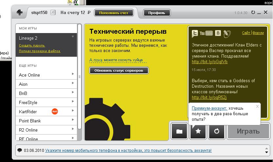Image resolution: width=273 pixels, height=162 pixels.
Task: Open the mobile phone number security notice link
Action: [x=128, y=151]
